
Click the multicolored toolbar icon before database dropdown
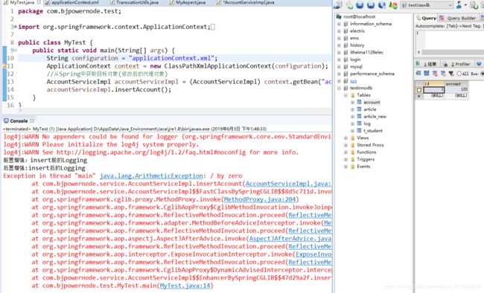(393, 5)
